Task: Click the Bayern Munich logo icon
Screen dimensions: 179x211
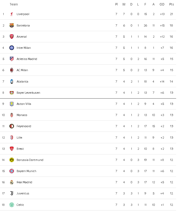Action: pos(12,171)
